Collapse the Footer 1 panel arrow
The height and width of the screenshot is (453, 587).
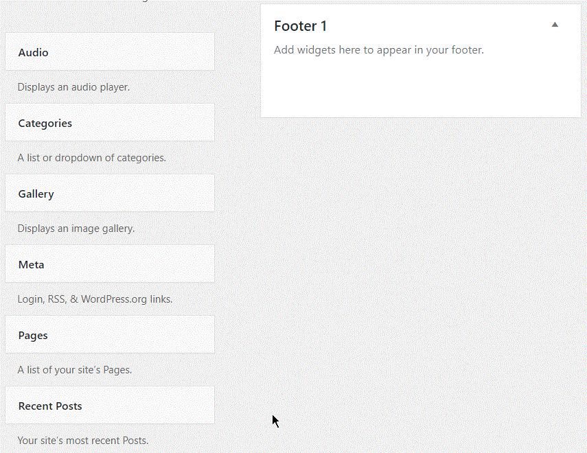point(555,25)
